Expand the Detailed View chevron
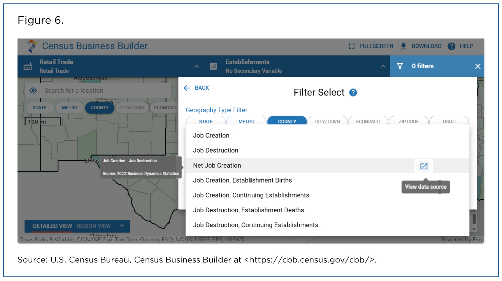The image size is (502, 281). tap(121, 226)
